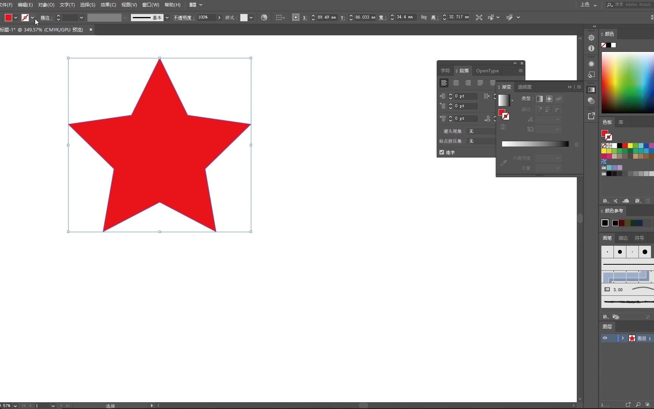Choose the freeform gradient type icon
This screenshot has height=409, width=654.
click(x=559, y=99)
